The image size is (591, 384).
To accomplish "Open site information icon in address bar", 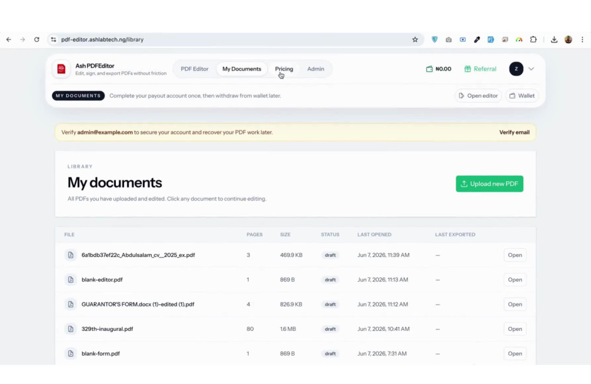I will [x=54, y=39].
